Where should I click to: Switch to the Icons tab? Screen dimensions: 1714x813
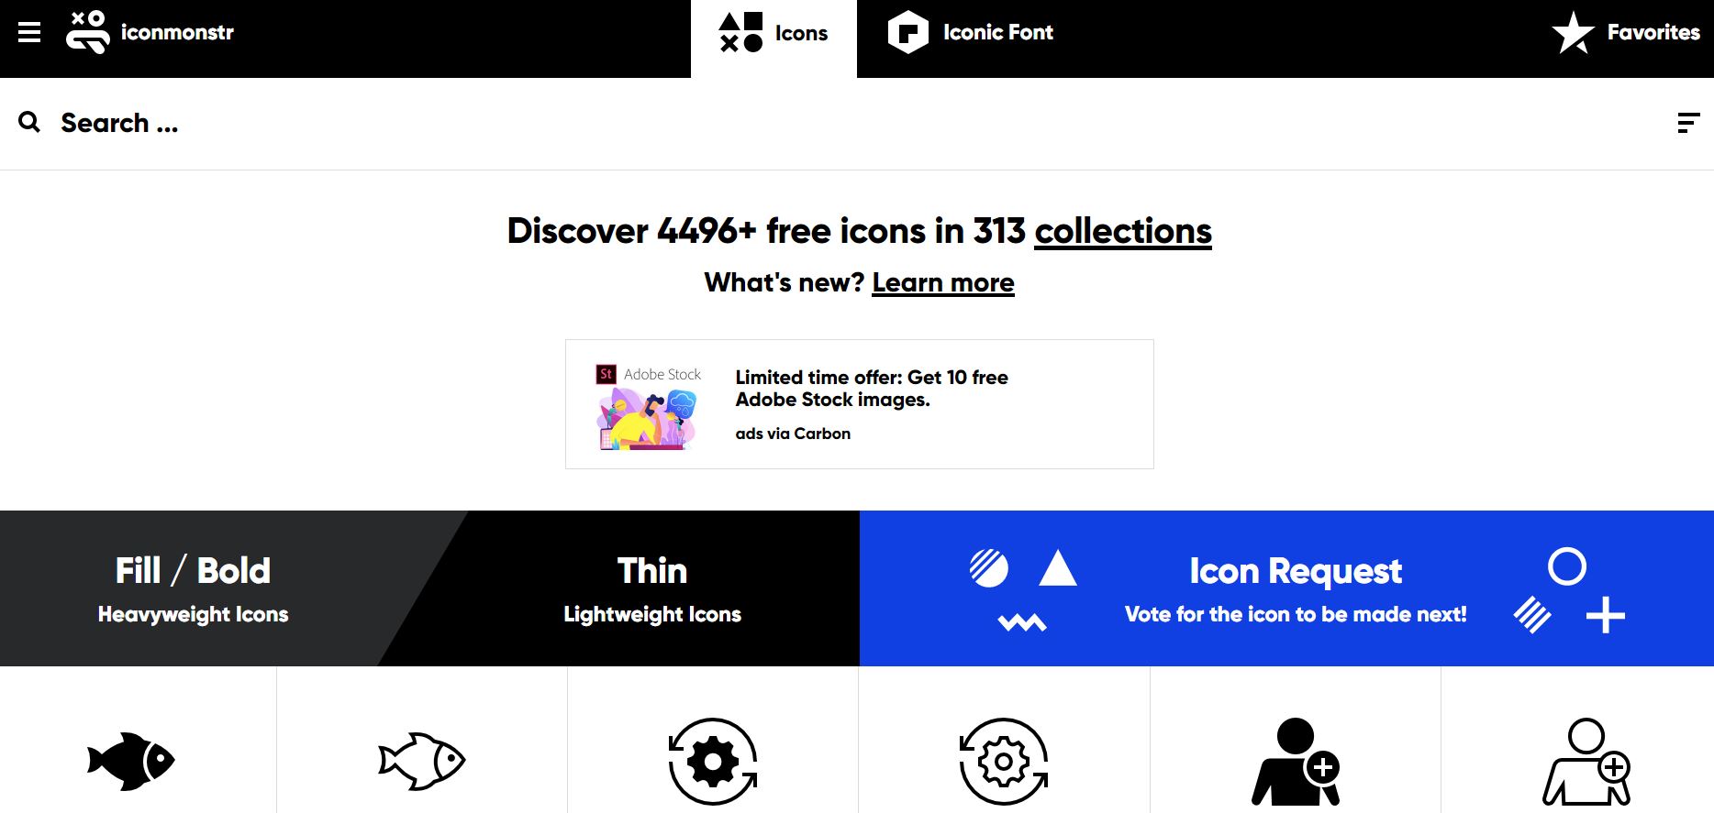coord(774,33)
